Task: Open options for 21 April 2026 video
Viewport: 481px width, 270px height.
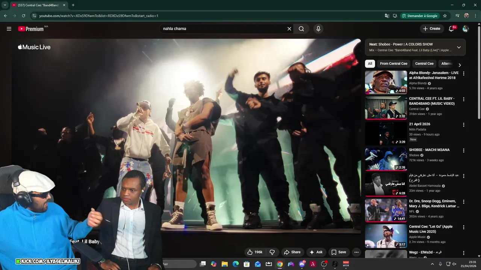Action: (464, 125)
